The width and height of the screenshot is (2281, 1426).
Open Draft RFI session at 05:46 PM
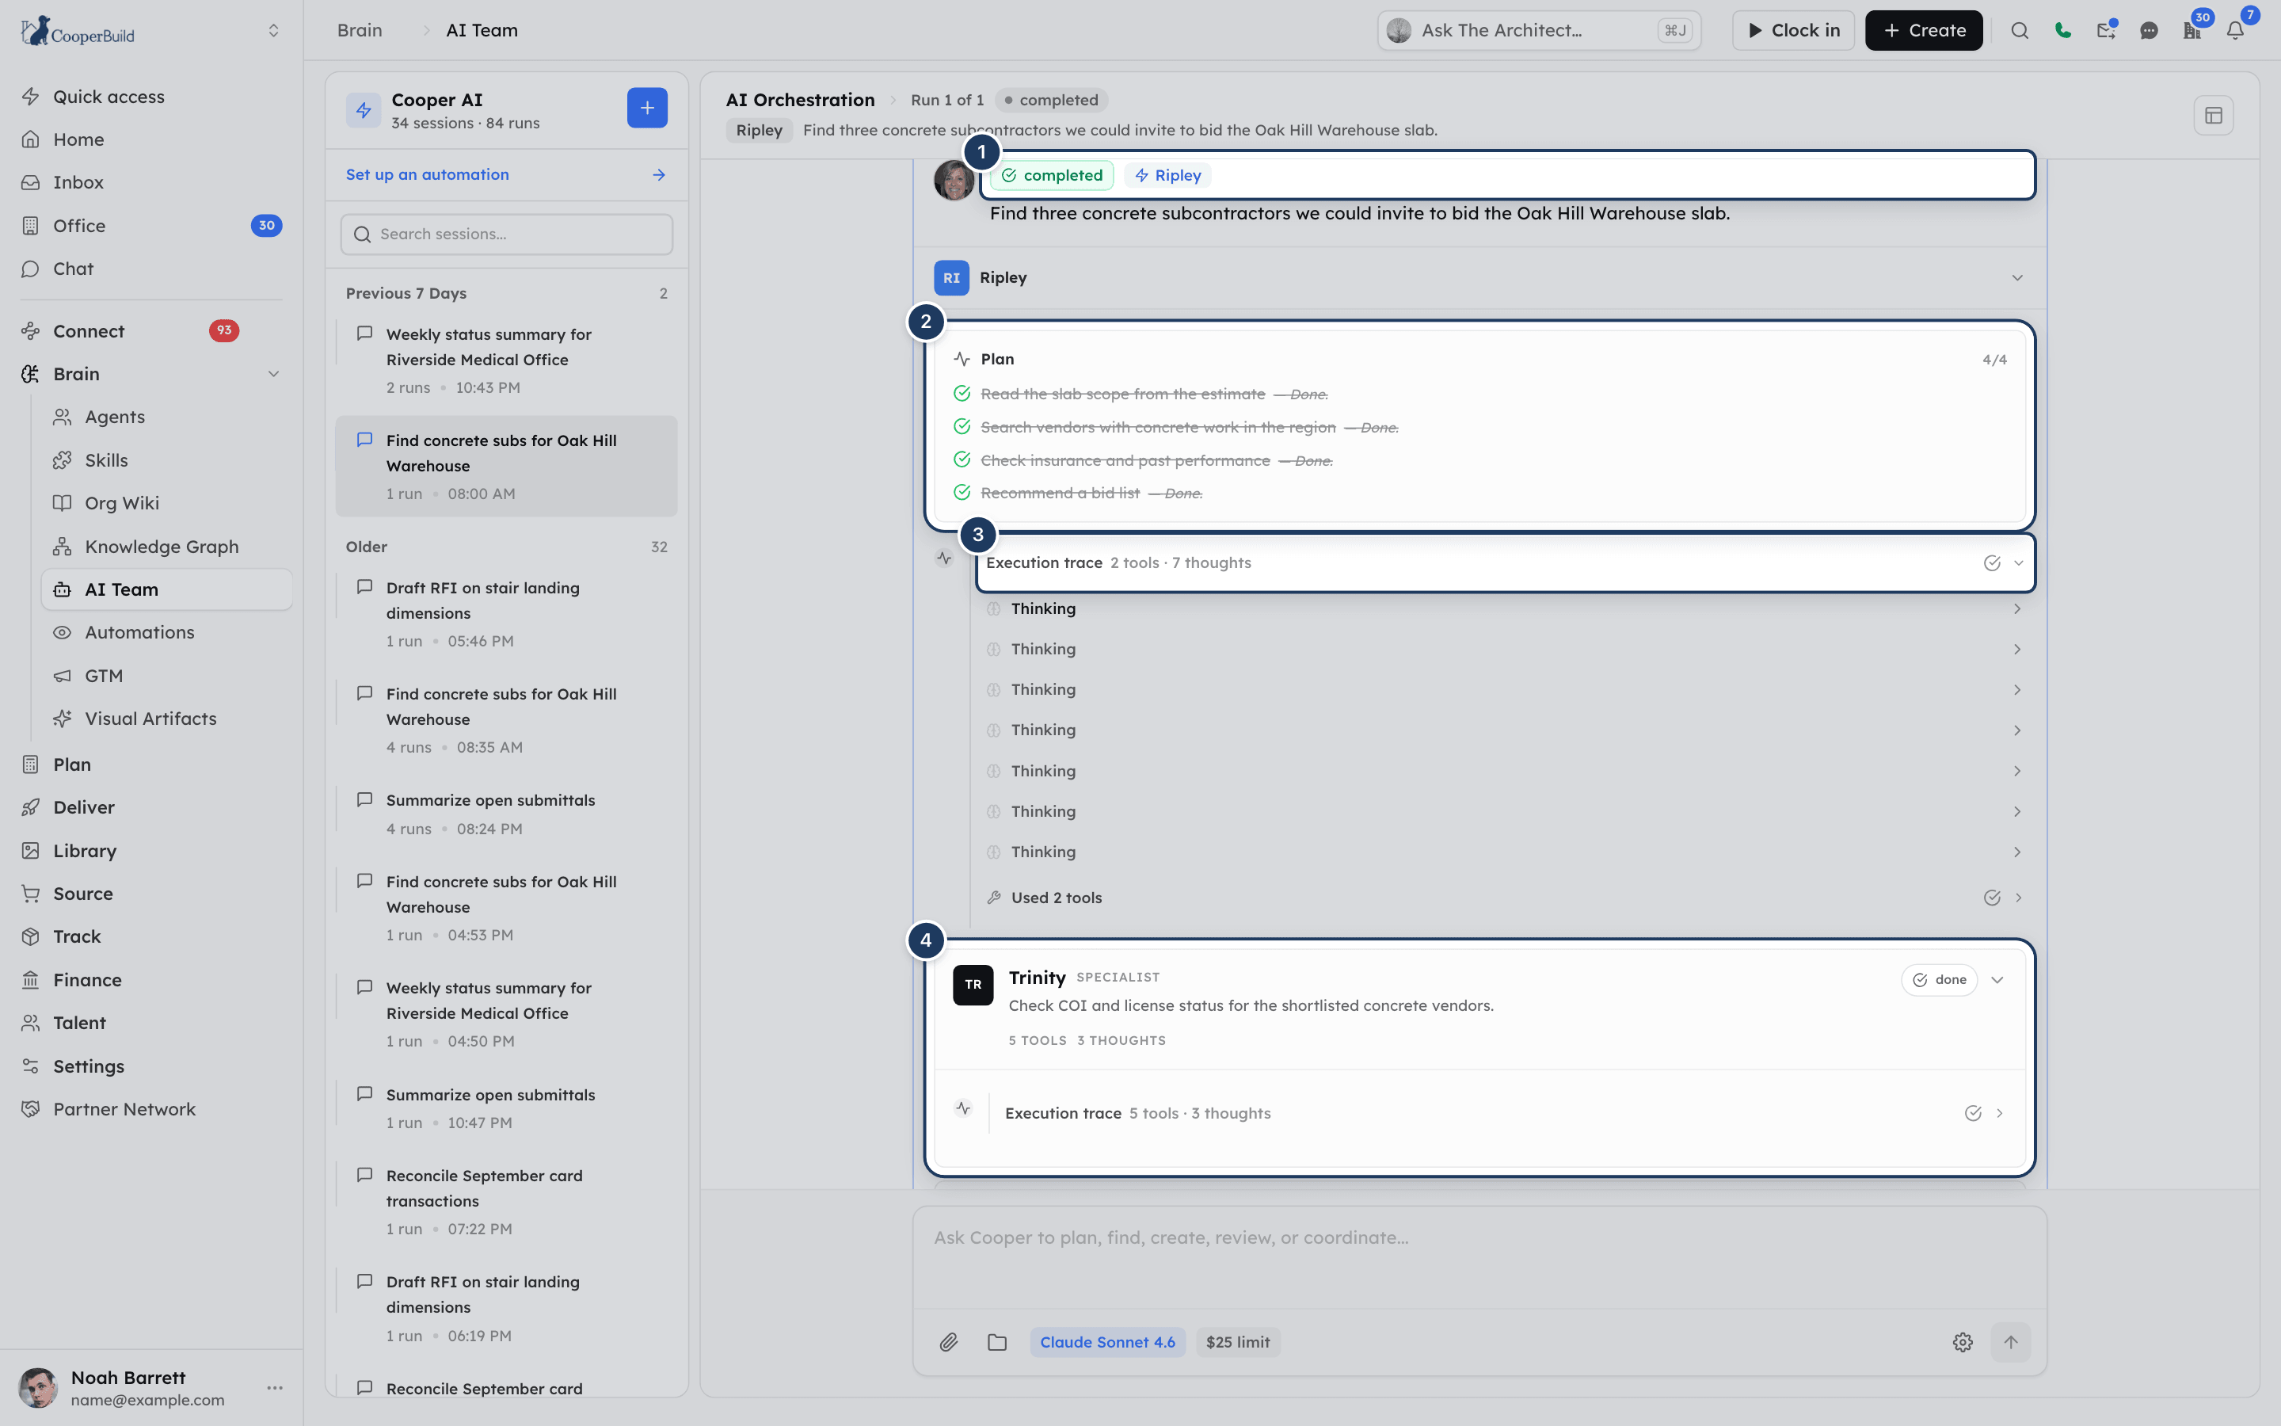pyautogui.click(x=506, y=614)
